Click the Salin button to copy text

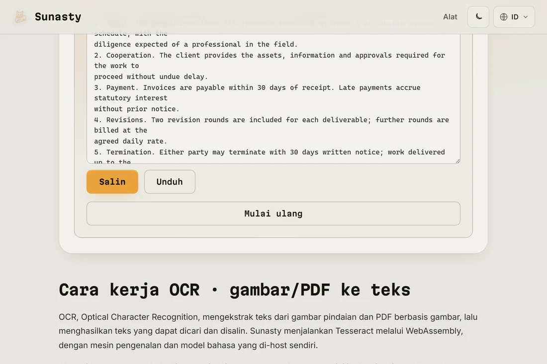112,182
